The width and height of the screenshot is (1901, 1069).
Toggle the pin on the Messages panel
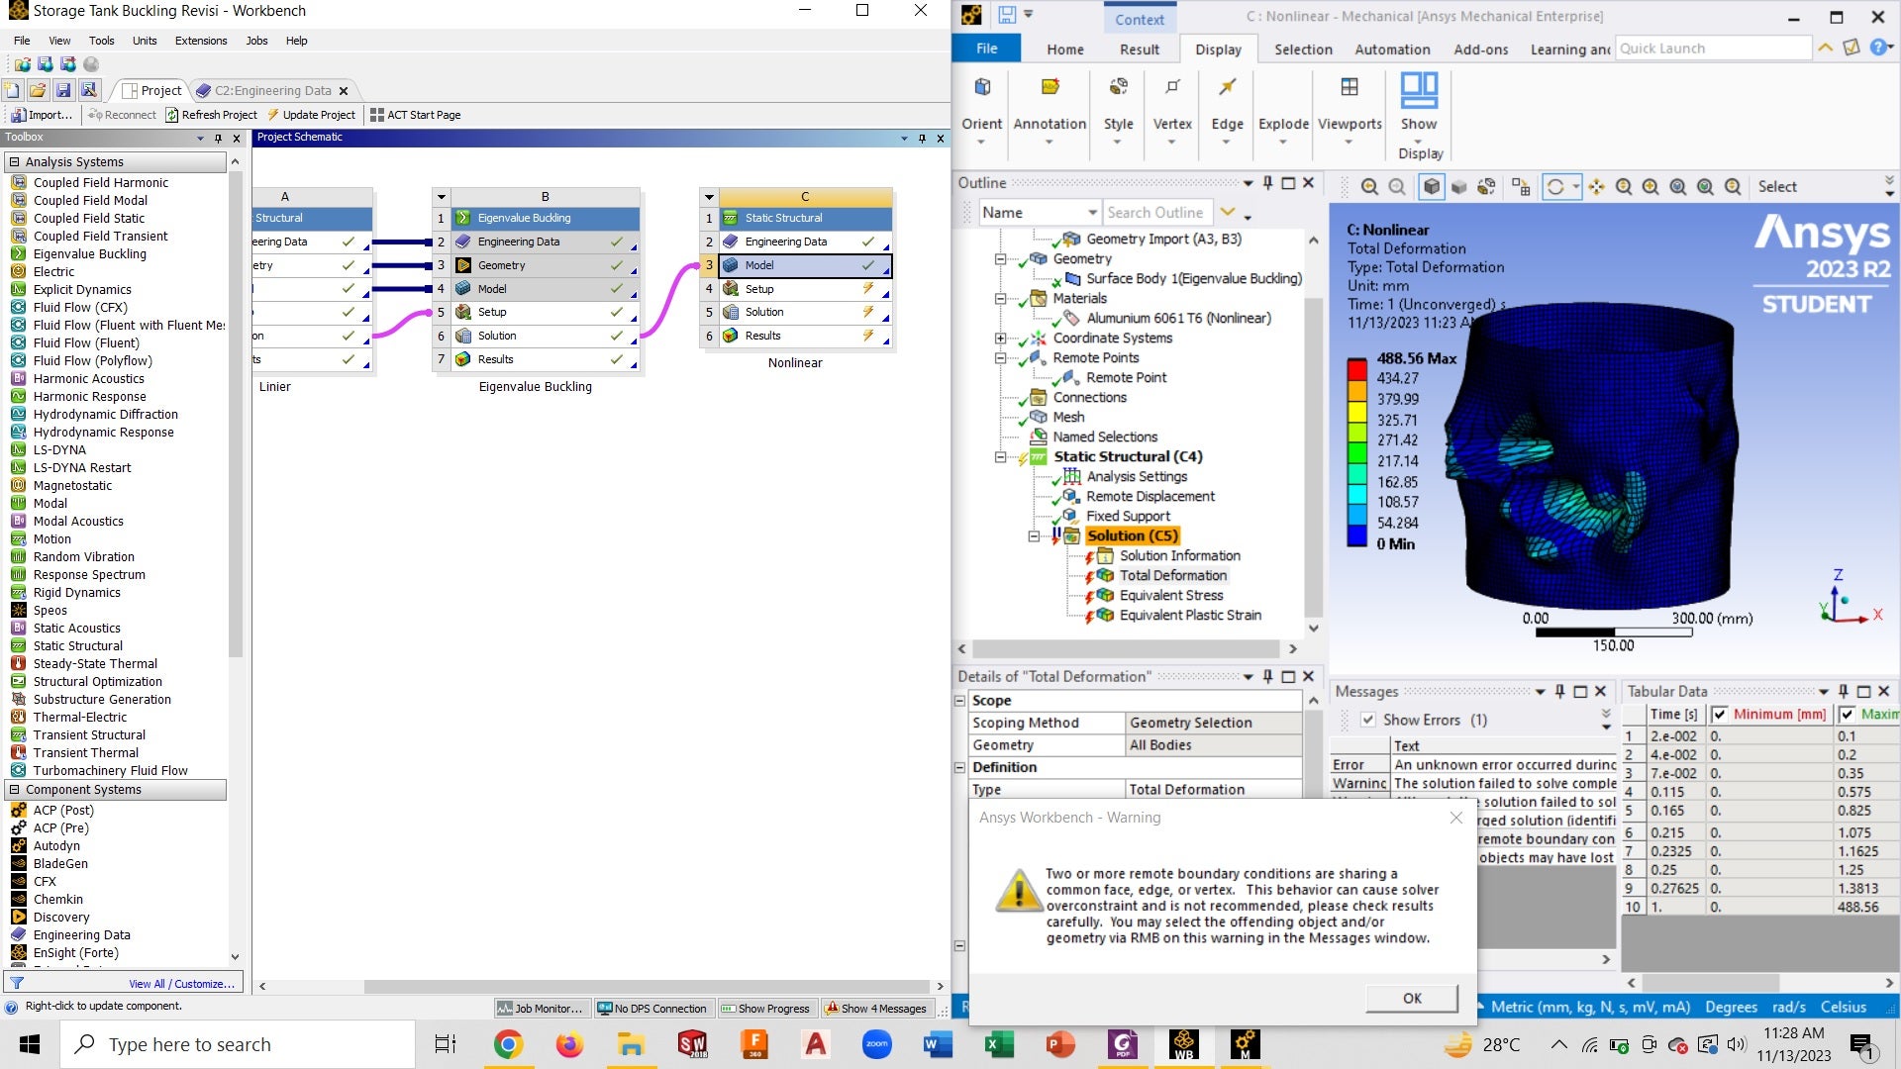click(1560, 691)
